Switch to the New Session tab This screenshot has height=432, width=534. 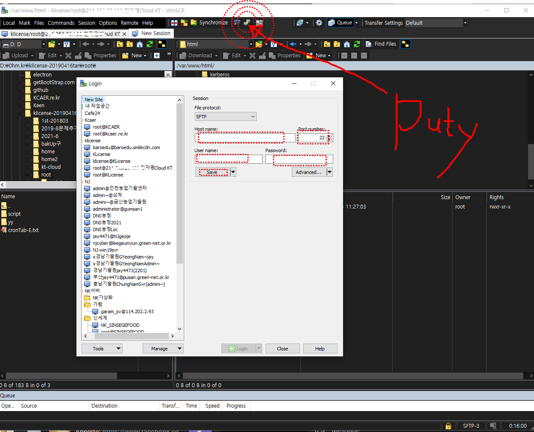(x=151, y=33)
